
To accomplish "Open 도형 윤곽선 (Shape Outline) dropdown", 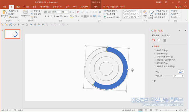I will 162,14.
